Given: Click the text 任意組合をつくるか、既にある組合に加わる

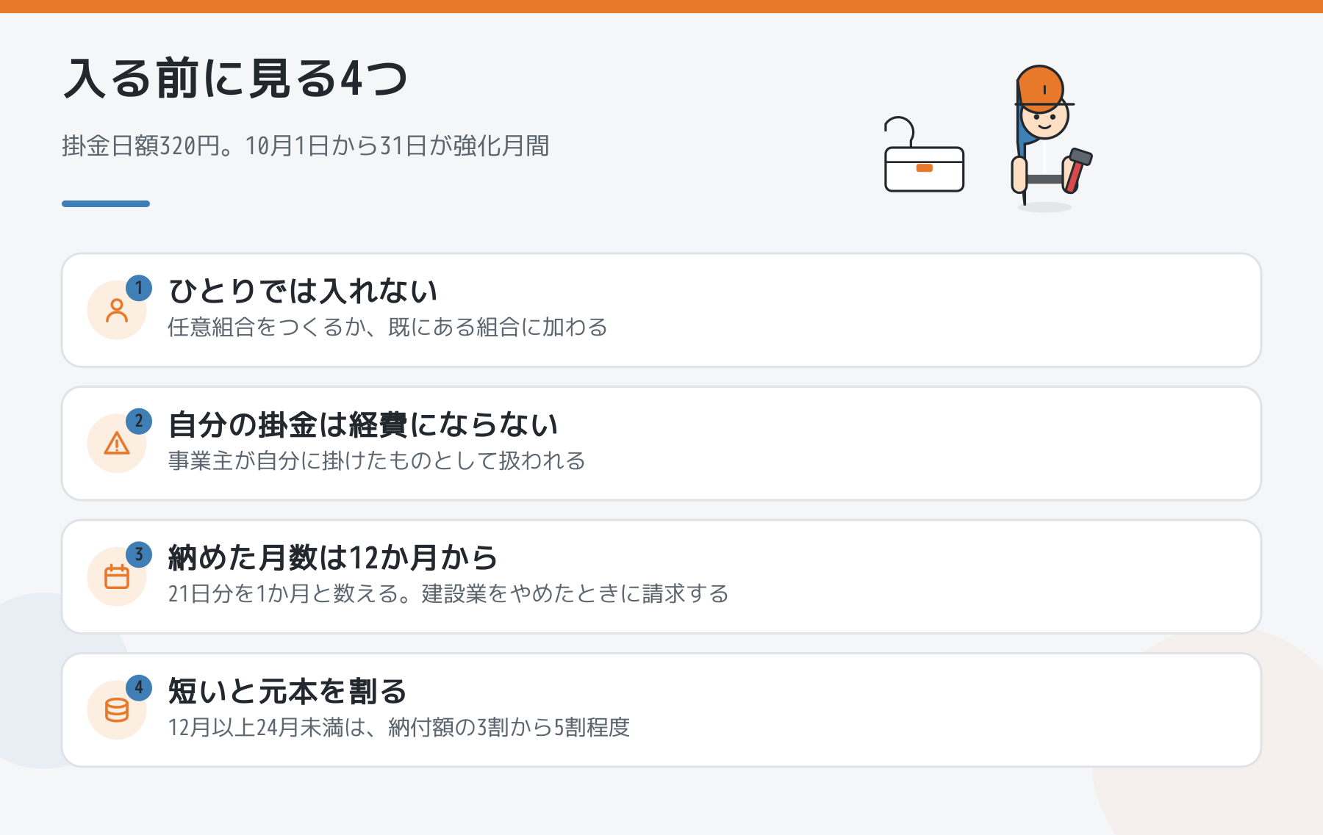Looking at the screenshot, I should 387,327.
